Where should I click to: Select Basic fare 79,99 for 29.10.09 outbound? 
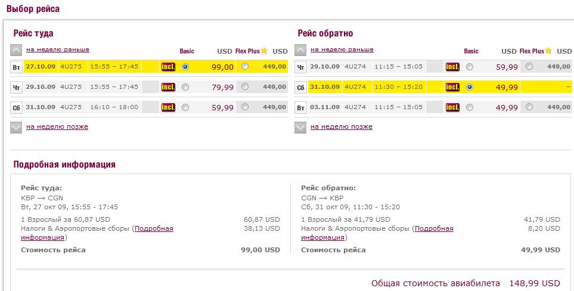(x=185, y=87)
